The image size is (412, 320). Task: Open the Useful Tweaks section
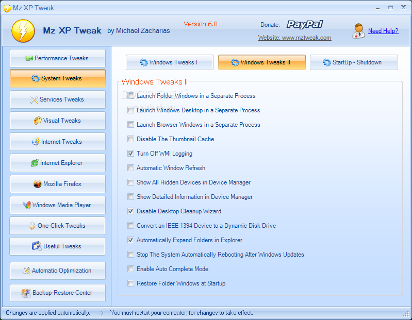57,246
